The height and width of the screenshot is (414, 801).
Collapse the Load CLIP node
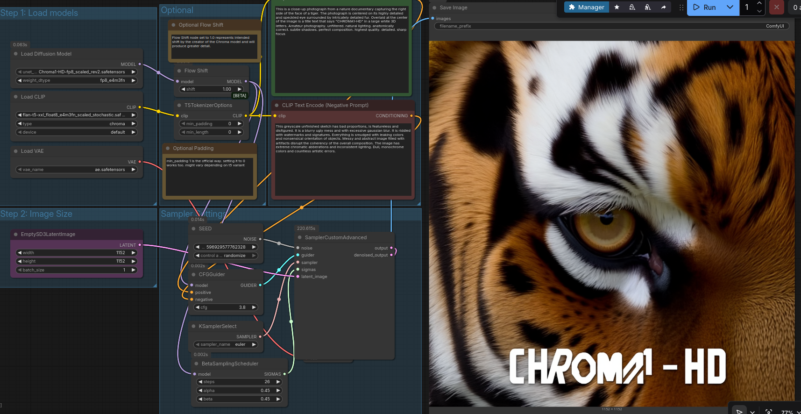pyautogui.click(x=16, y=97)
